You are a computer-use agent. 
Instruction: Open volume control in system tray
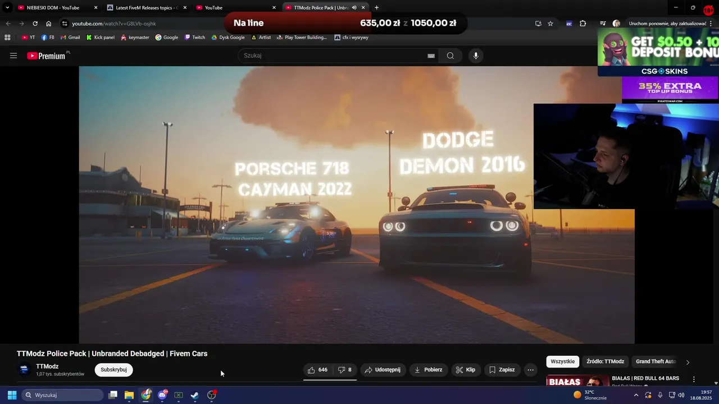point(681,395)
